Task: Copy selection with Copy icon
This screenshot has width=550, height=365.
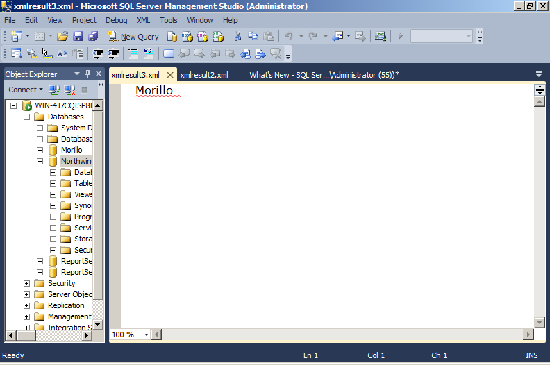Action: tap(253, 36)
